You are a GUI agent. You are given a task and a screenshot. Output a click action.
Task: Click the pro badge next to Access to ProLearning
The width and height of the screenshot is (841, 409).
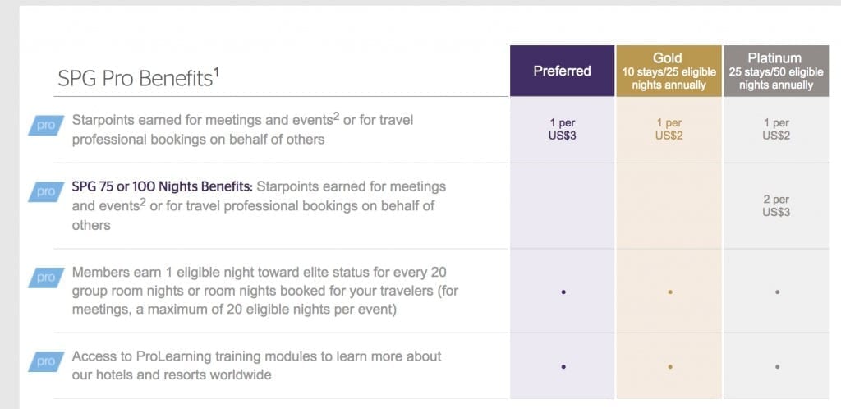(x=46, y=362)
